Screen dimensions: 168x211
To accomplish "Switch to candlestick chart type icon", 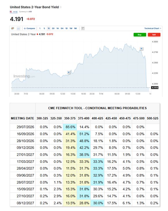I will 13,29.
